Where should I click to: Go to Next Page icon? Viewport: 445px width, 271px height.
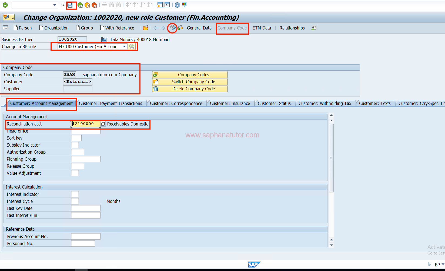click(143, 5)
